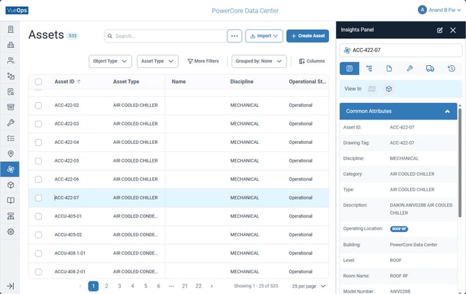466x294 pixels.
Task: Change the 25 per page dropdown
Action: pos(309,286)
